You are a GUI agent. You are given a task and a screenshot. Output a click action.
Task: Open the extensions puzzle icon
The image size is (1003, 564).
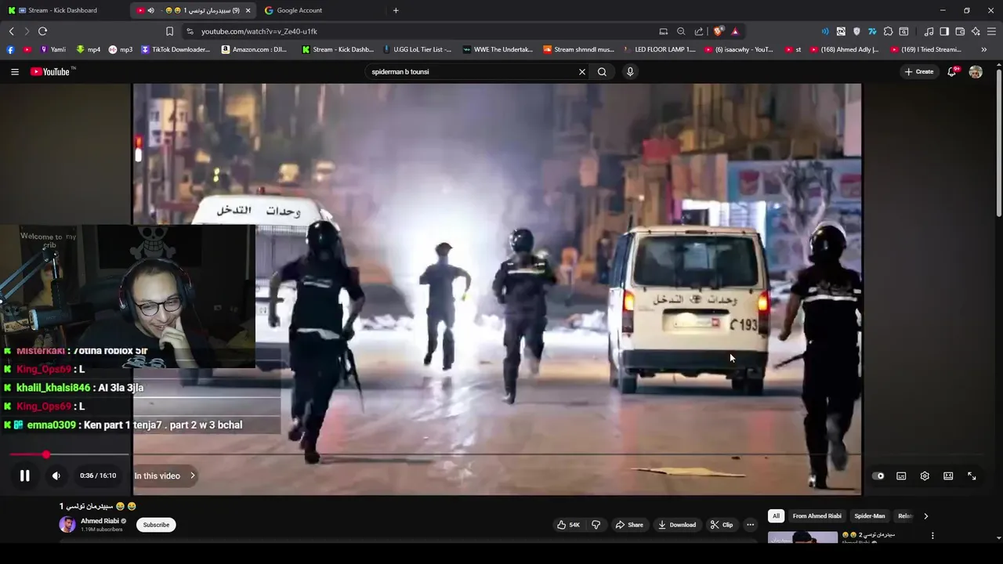[888, 31]
